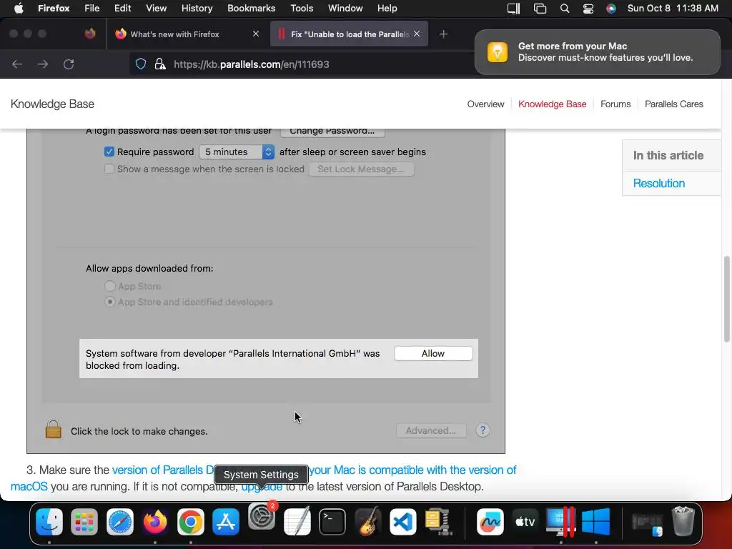Close the What's new with Firefox tab

point(256,34)
